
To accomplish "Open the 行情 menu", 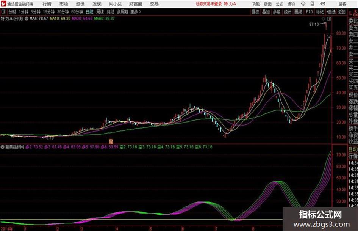I will click(47, 4).
